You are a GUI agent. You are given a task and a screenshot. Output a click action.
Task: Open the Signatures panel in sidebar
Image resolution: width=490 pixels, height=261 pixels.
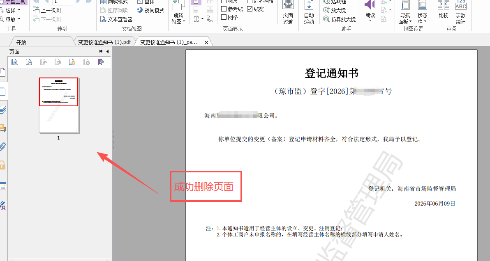(3, 205)
